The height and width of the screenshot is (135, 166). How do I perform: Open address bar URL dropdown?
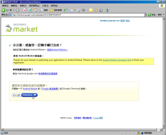145,15
